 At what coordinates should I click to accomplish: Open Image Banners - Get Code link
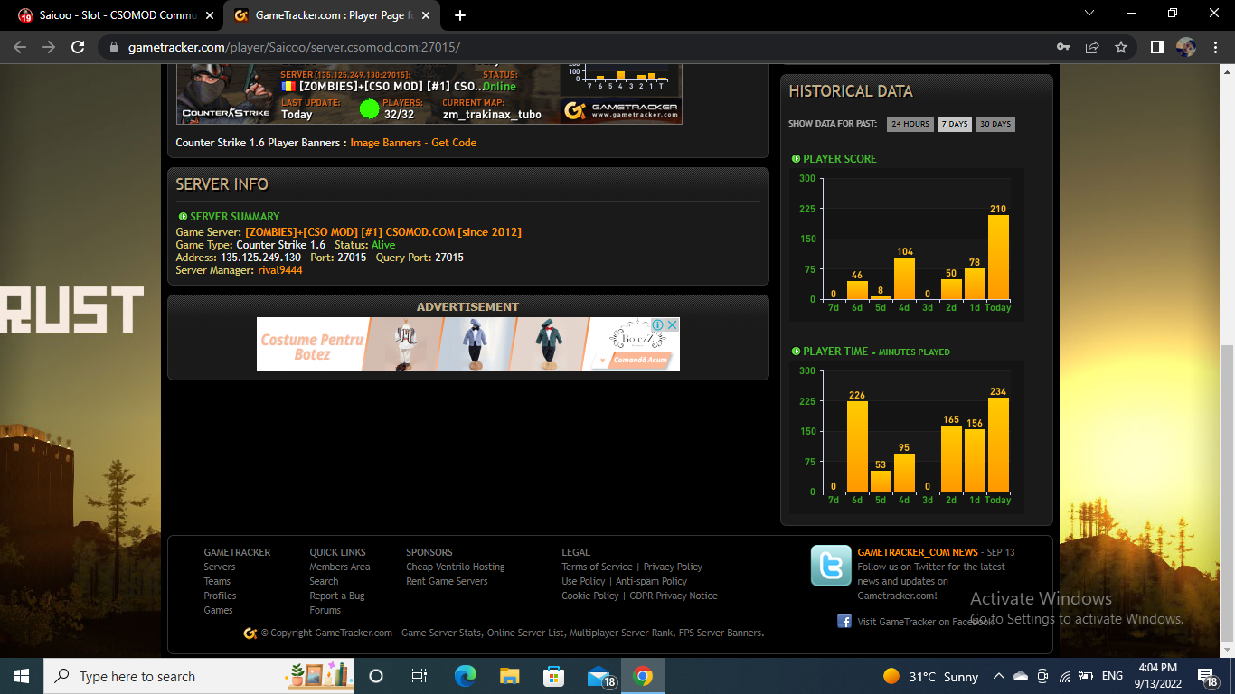[413, 143]
